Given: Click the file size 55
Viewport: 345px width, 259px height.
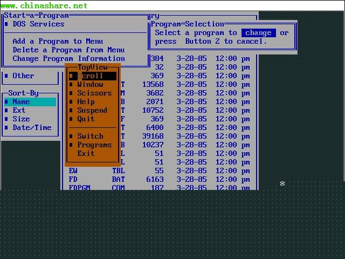Looking at the screenshot, I should click(160, 171).
